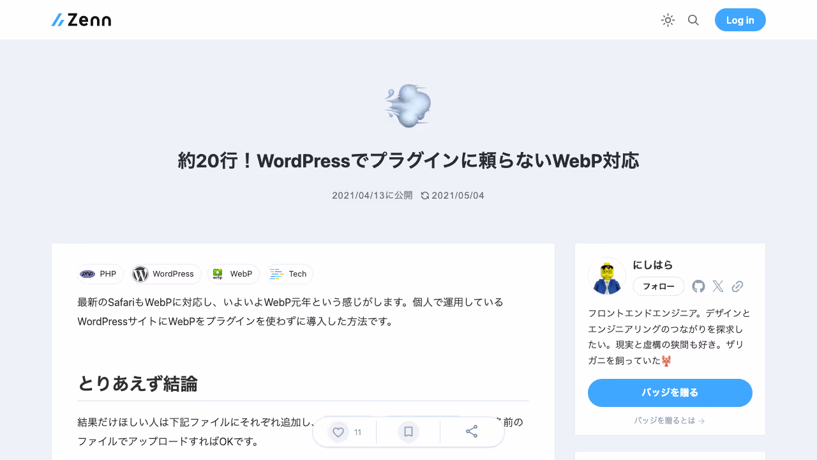Open the バッジを贈るとは link
The height and width of the screenshot is (460, 817).
(x=670, y=420)
